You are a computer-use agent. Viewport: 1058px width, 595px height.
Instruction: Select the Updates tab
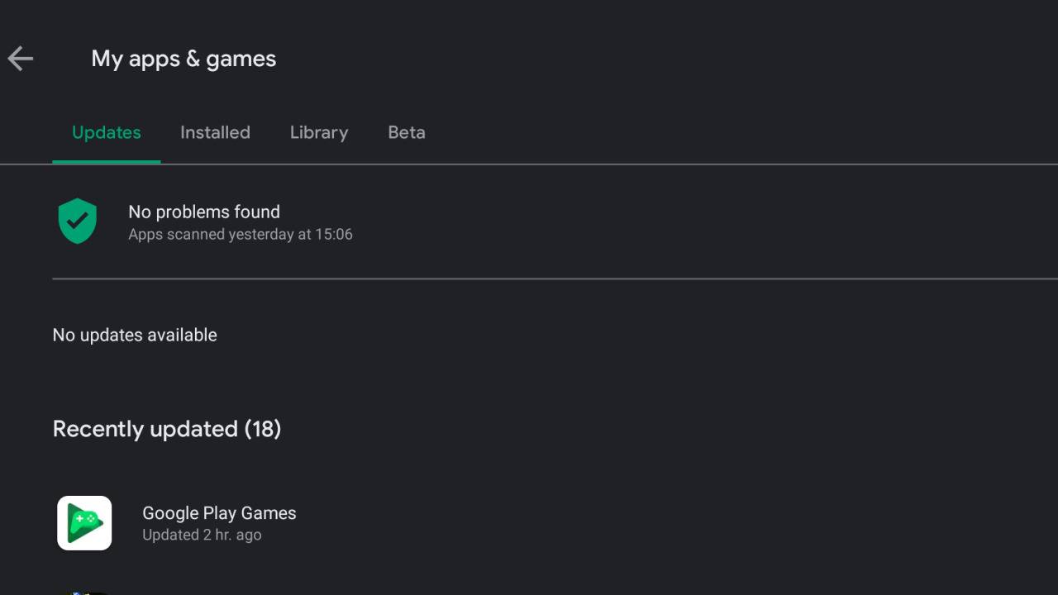pos(107,132)
